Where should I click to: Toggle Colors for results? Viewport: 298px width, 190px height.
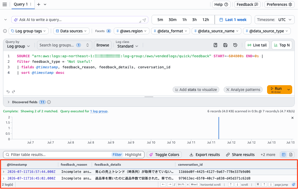tap(164, 155)
